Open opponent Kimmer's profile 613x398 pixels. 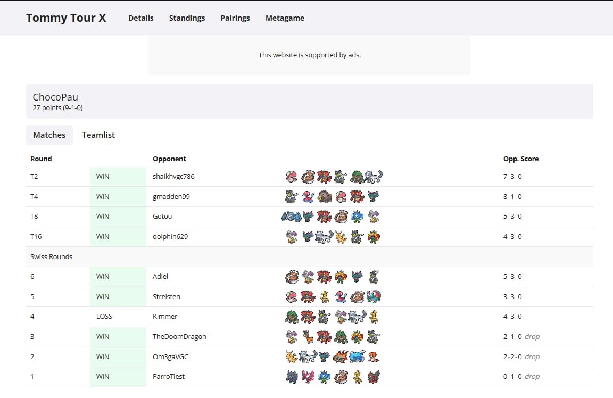(x=165, y=316)
